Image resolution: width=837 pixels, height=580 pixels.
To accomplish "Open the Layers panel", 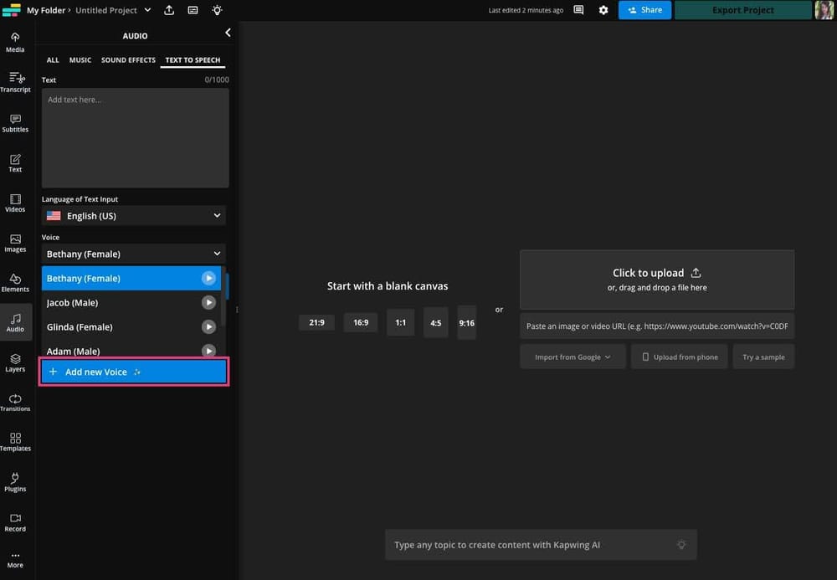I will (15, 362).
